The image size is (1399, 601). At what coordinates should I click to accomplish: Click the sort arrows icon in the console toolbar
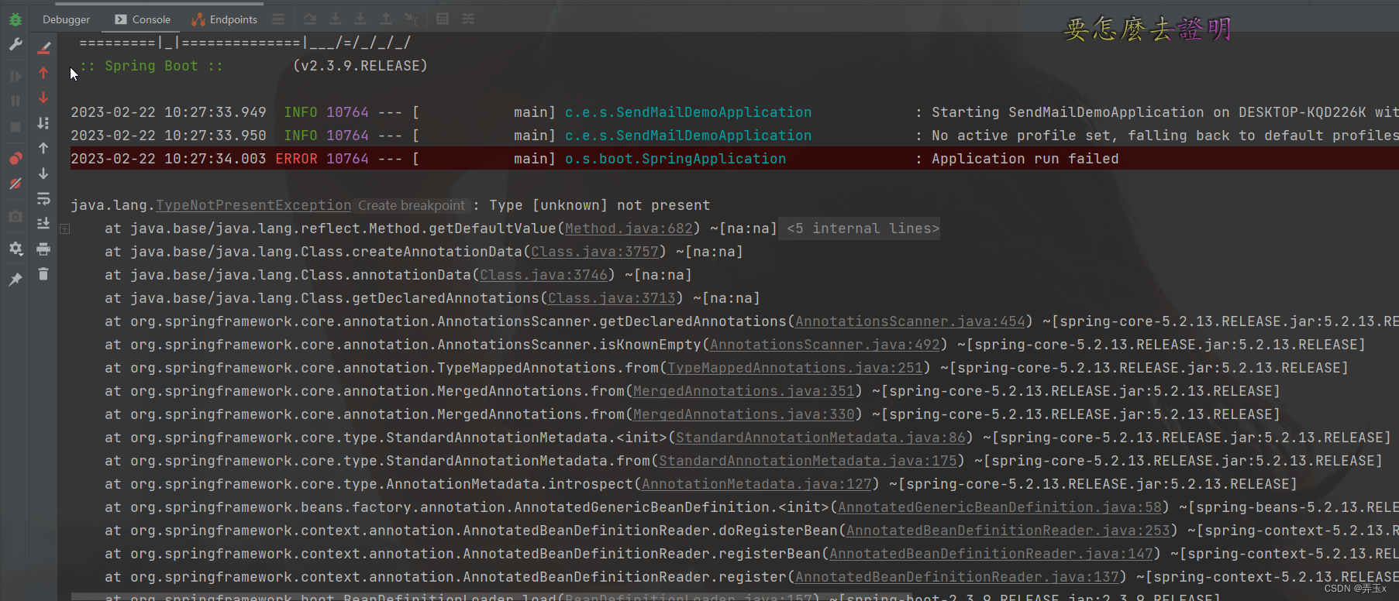pyautogui.click(x=43, y=123)
